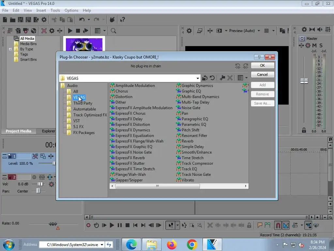Screen dimensions: 334x251
Task: Click the red X remove media icon in Project Media
Action: click(44, 31)
